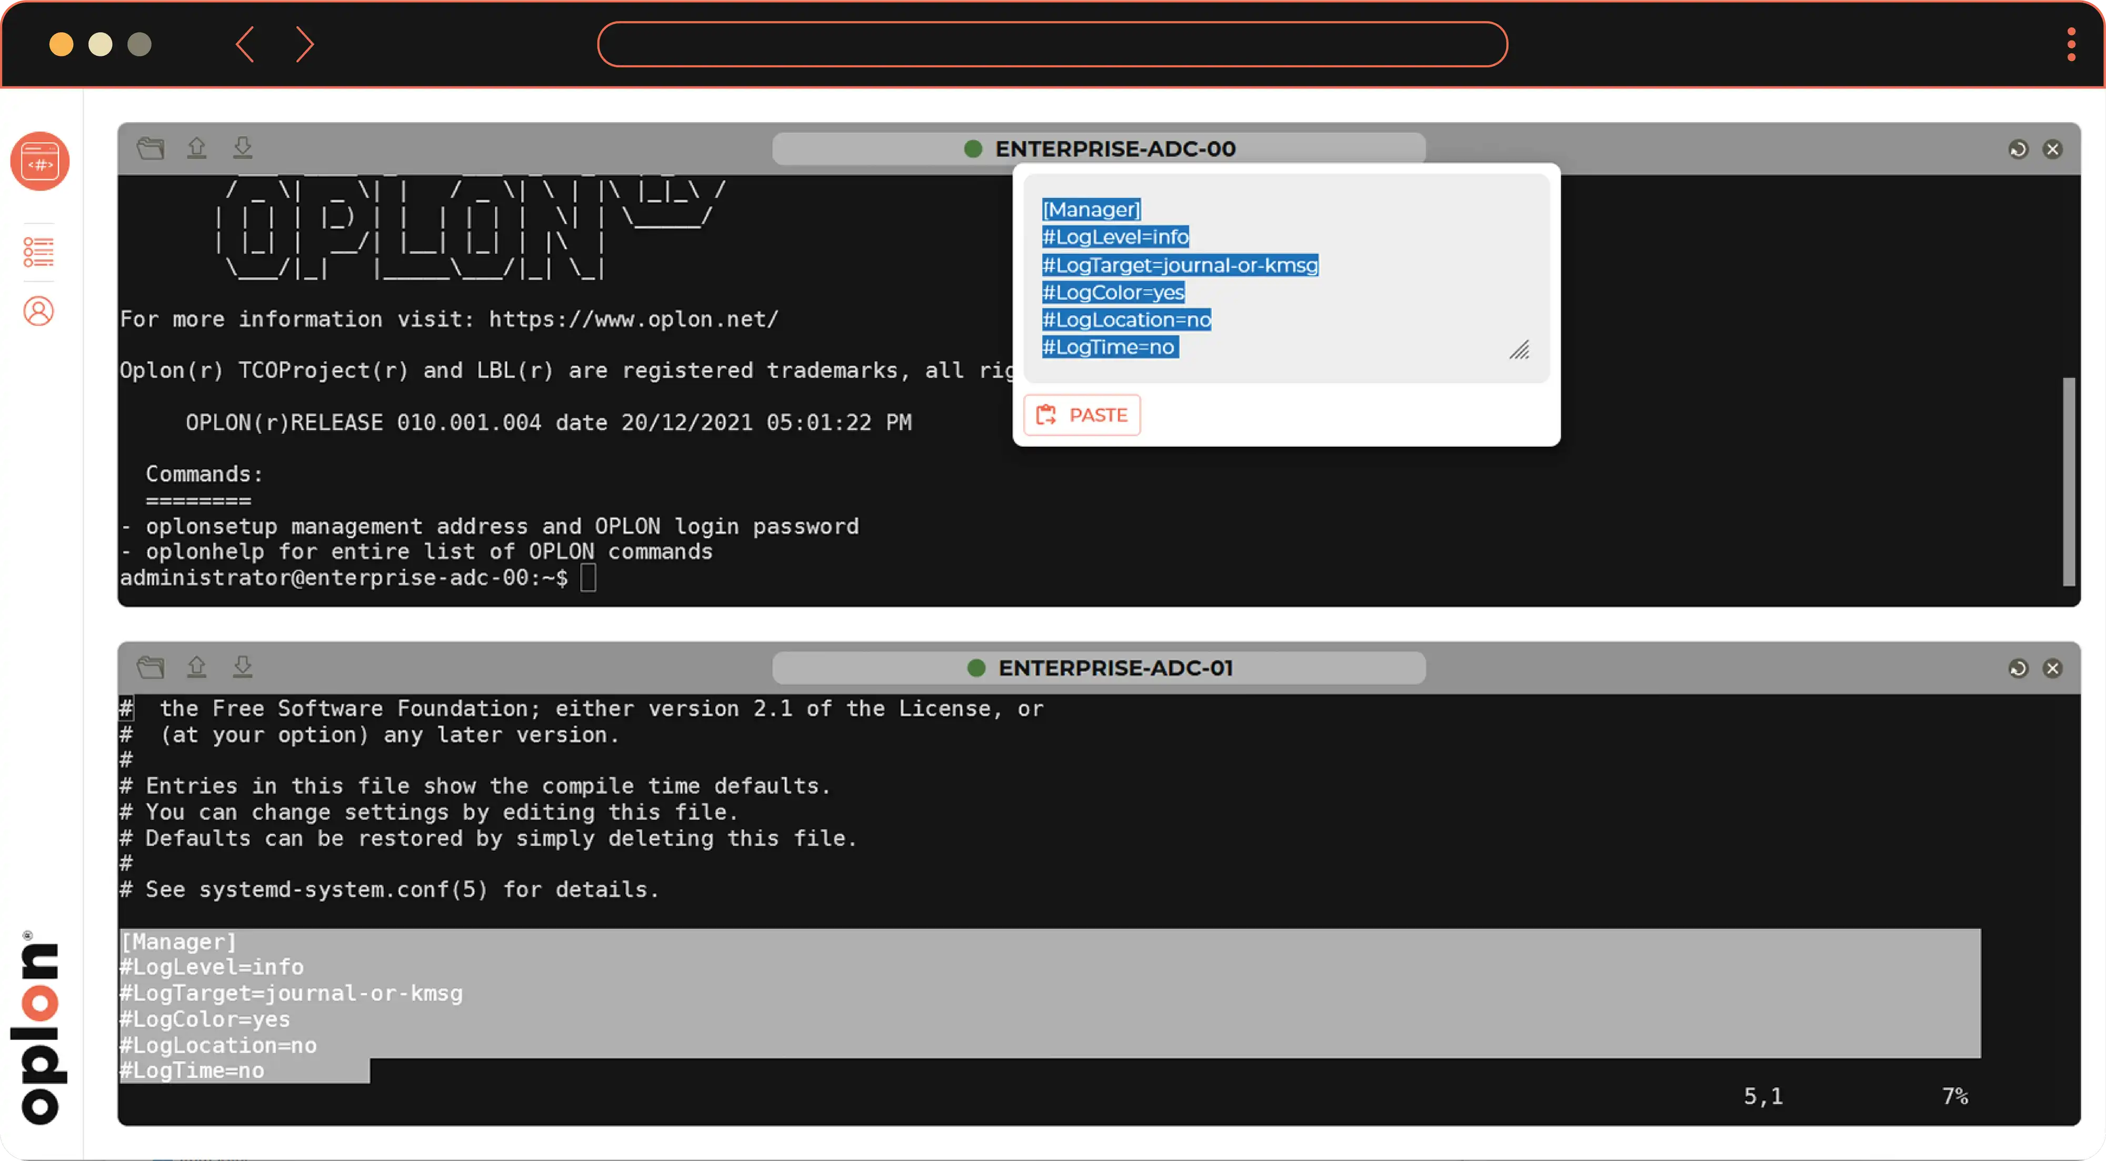Image resolution: width=2106 pixels, height=1161 pixels.
Task: Open the terminal console sidebar icon
Action: pos(39,161)
